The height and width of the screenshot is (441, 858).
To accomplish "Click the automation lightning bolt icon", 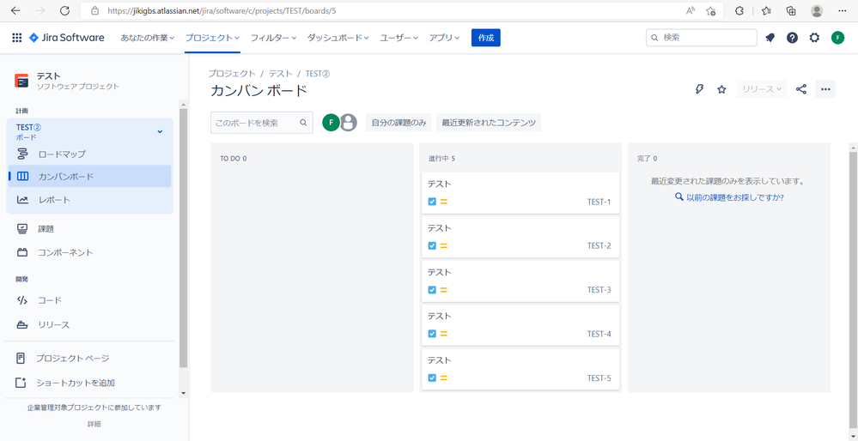I will 699,89.
